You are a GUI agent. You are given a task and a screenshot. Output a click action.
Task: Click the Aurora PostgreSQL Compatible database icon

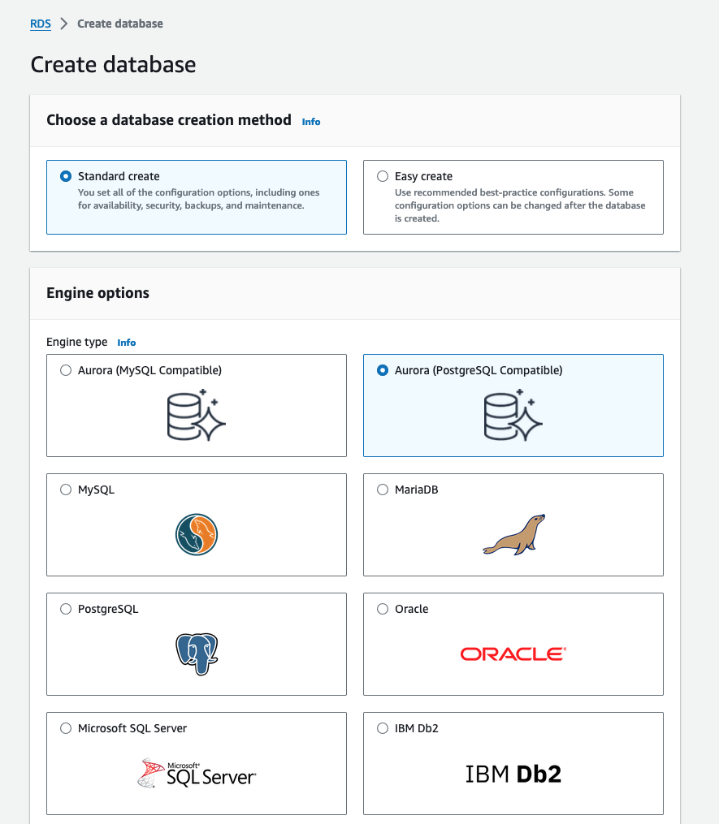coord(513,415)
